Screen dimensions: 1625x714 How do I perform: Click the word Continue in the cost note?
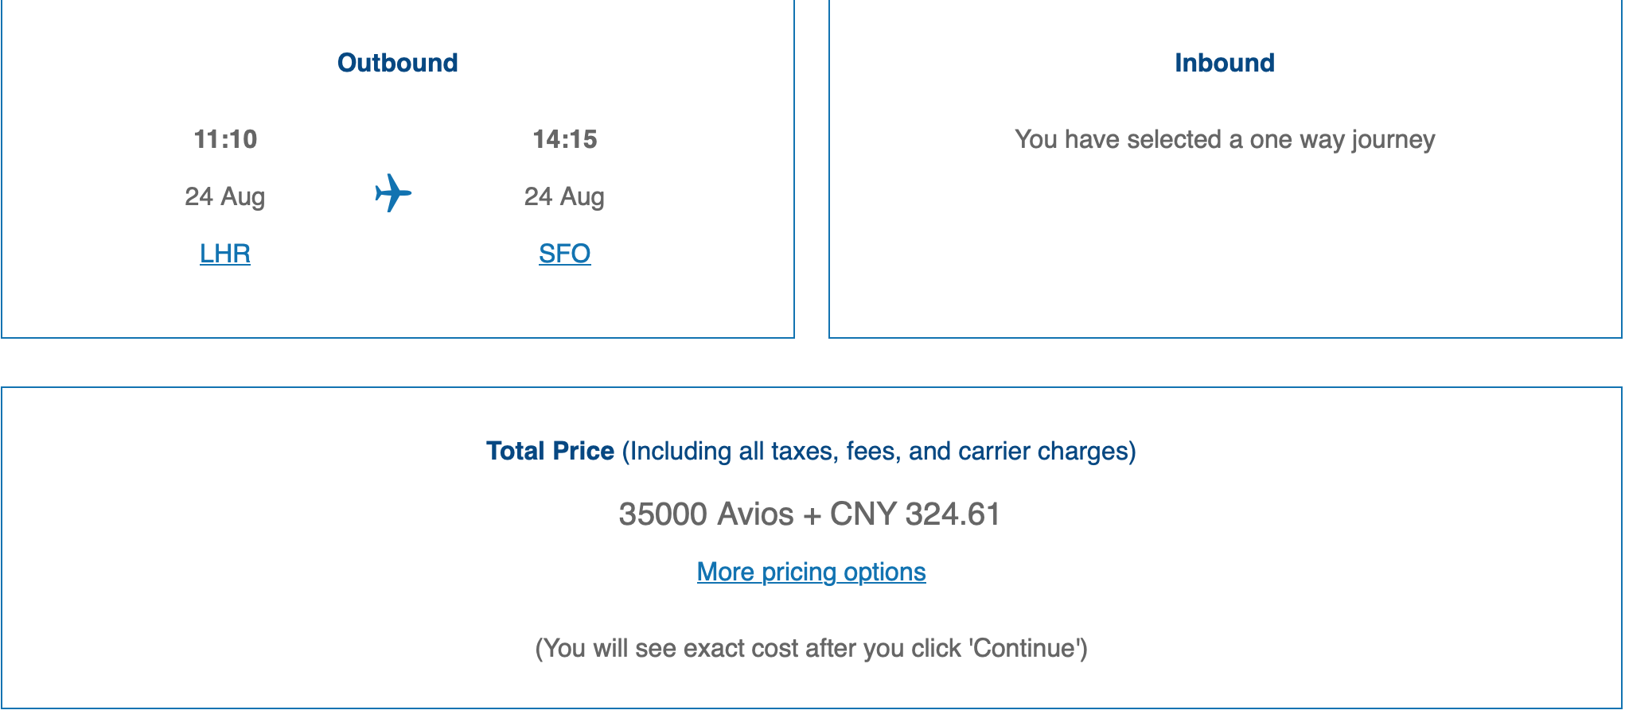[1024, 649]
